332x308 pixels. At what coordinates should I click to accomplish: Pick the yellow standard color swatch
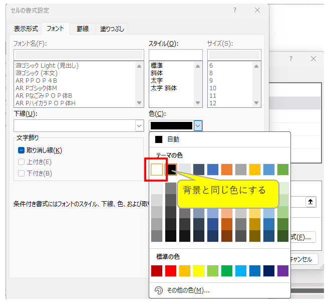[199, 271]
